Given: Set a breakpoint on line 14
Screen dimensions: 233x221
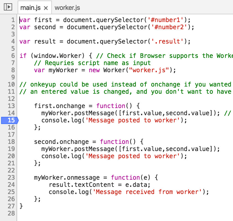Looking at the screenshot, I should click(11, 113).
